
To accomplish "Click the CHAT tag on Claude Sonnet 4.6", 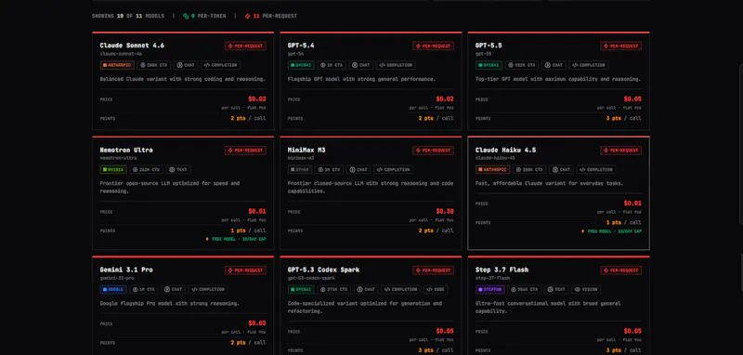I will (186, 65).
